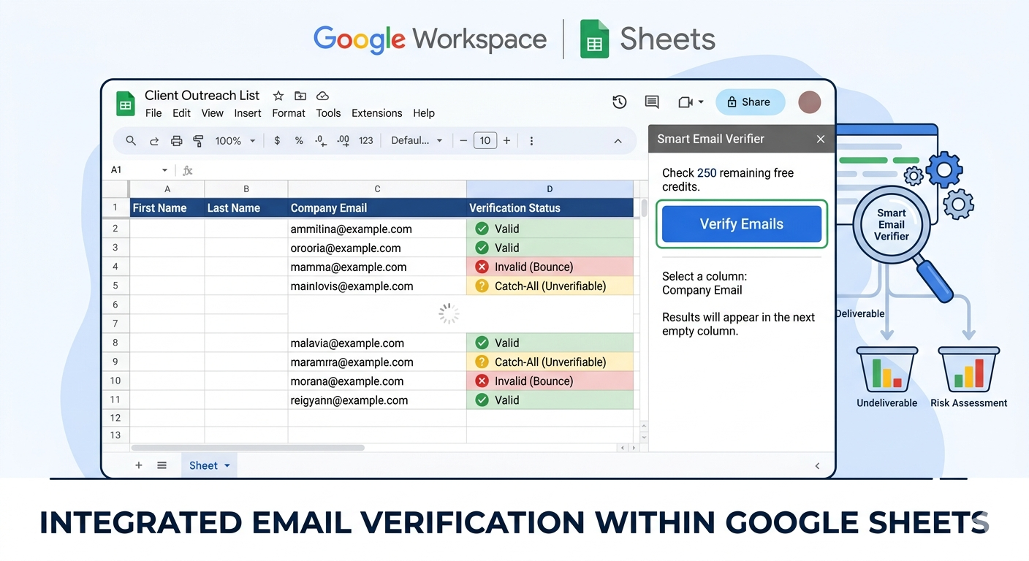
Task: Click Catch-All (Unverifiable) status in row 5
Action: pyautogui.click(x=550, y=286)
